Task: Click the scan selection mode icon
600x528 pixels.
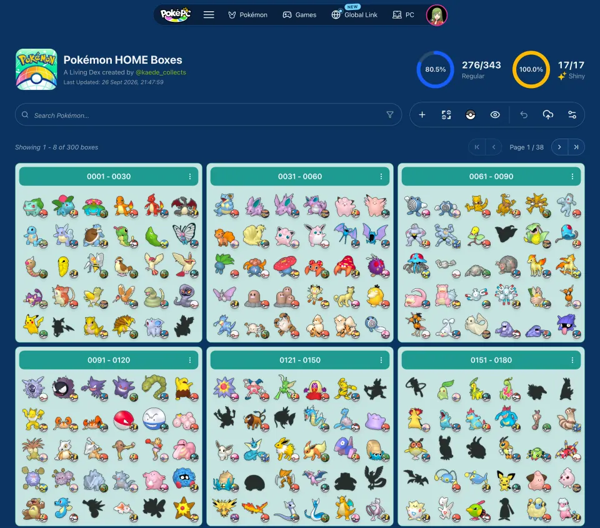Action: [x=446, y=115]
